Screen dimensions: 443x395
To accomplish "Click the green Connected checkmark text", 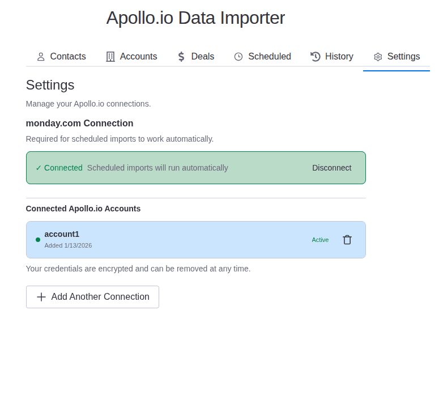I will click(59, 168).
